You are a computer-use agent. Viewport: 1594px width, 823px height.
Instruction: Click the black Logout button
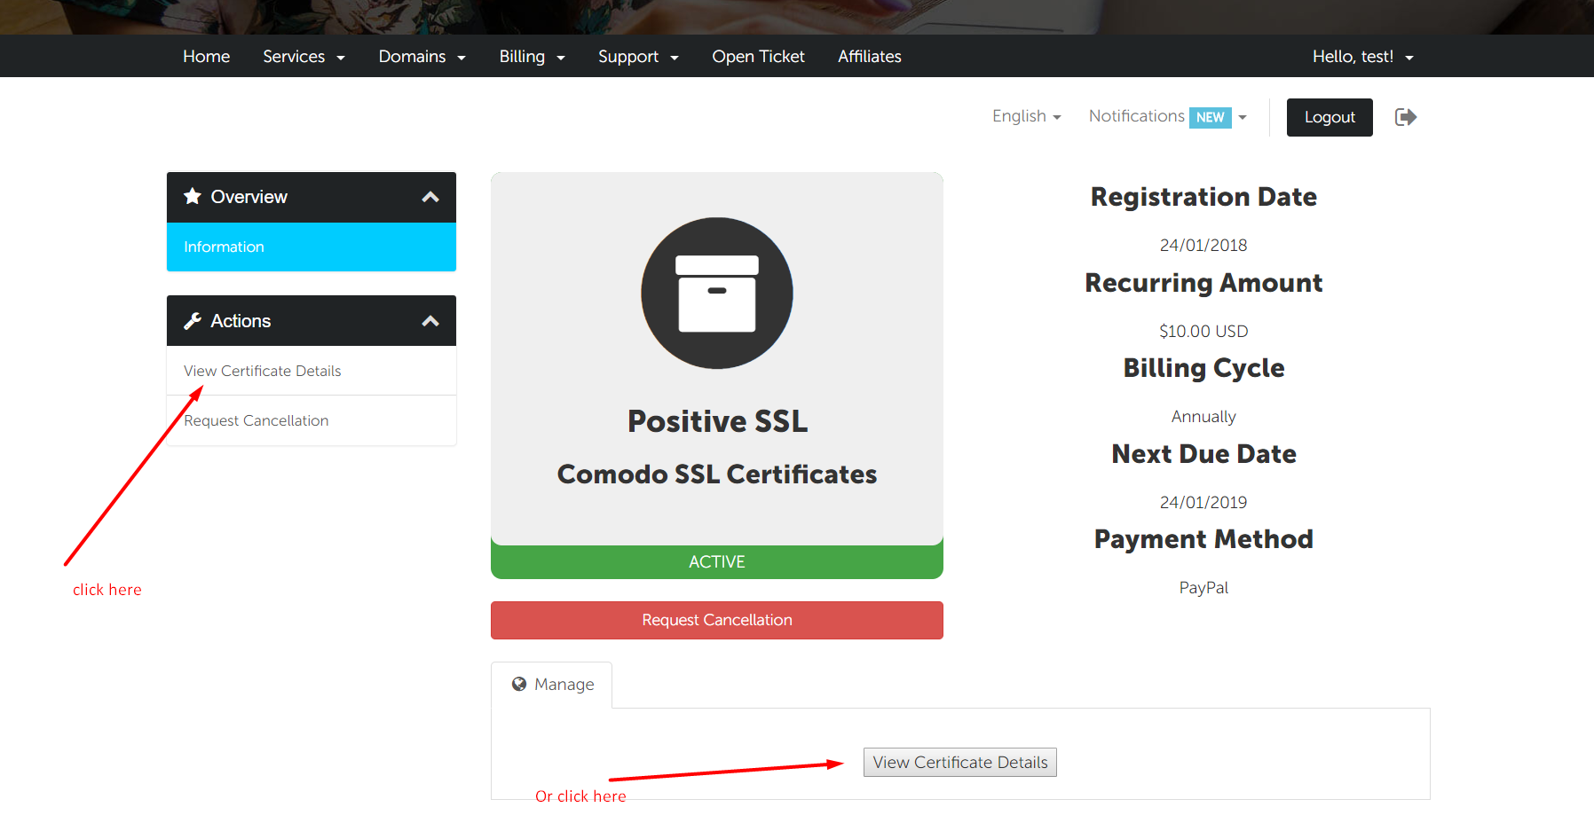(1330, 117)
